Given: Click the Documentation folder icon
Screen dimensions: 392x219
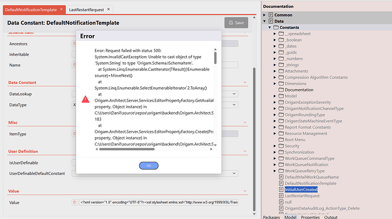Looking at the screenshot, I should coord(281,90).
